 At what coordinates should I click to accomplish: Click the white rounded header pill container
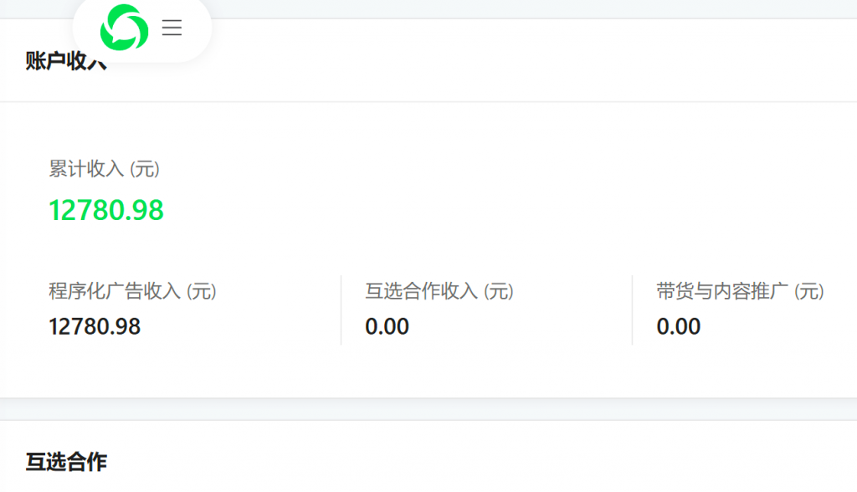pyautogui.click(x=142, y=29)
